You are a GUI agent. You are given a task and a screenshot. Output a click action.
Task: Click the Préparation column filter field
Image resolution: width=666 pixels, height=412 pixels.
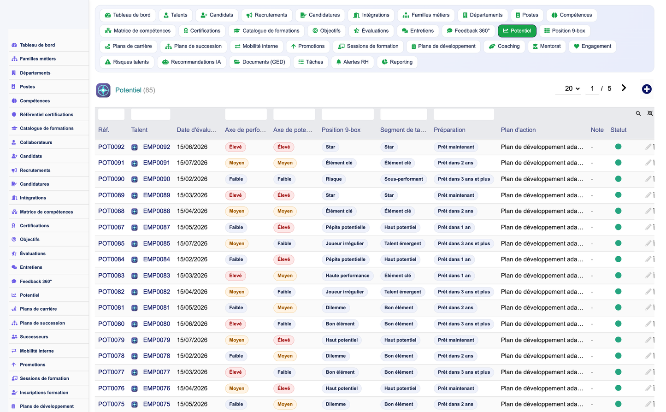464,114
